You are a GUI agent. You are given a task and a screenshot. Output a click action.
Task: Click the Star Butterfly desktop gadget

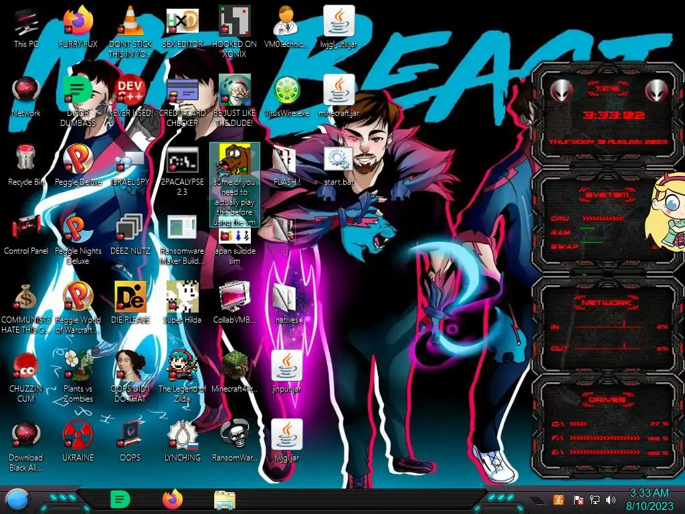pyautogui.click(x=666, y=212)
